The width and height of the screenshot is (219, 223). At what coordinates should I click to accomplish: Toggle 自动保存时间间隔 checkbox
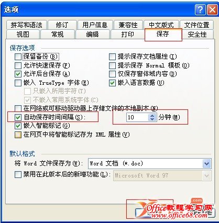pyautogui.click(x=18, y=117)
